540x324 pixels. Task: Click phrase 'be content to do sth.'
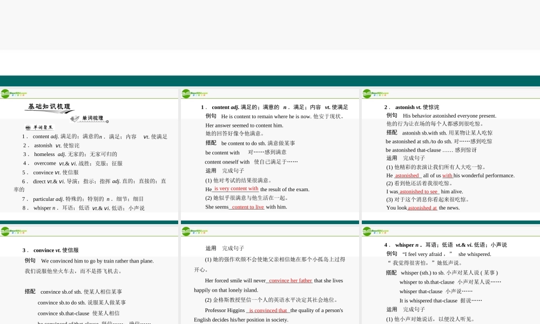click(x=242, y=143)
